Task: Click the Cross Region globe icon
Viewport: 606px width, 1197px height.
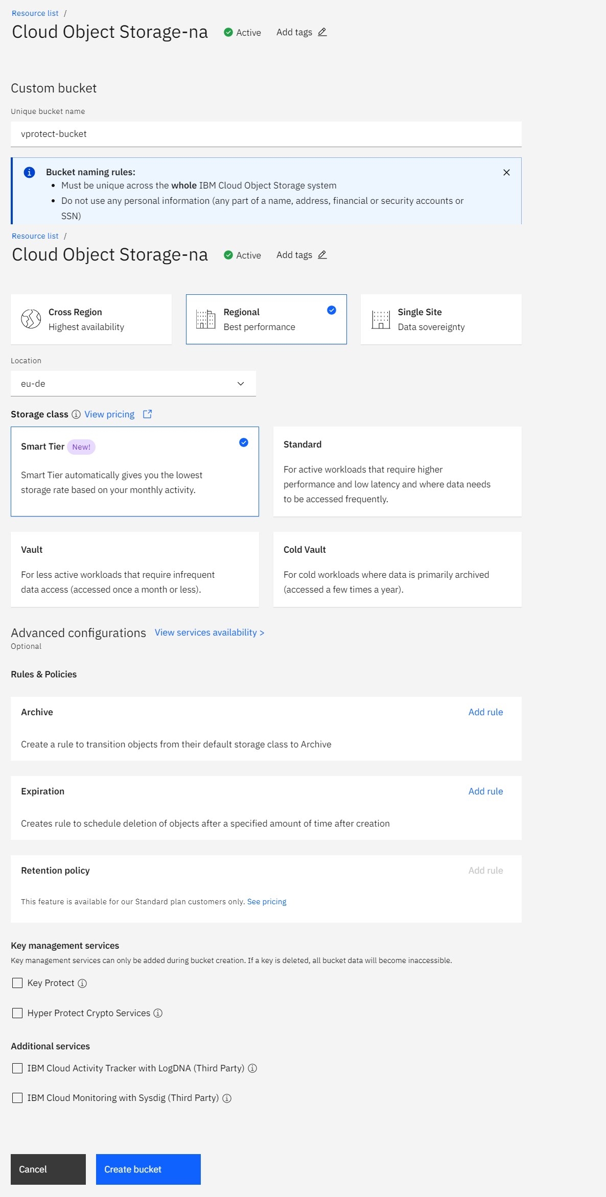Action: pos(31,319)
